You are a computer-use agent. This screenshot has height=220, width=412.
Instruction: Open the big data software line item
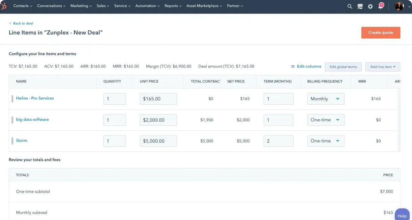[32, 119]
